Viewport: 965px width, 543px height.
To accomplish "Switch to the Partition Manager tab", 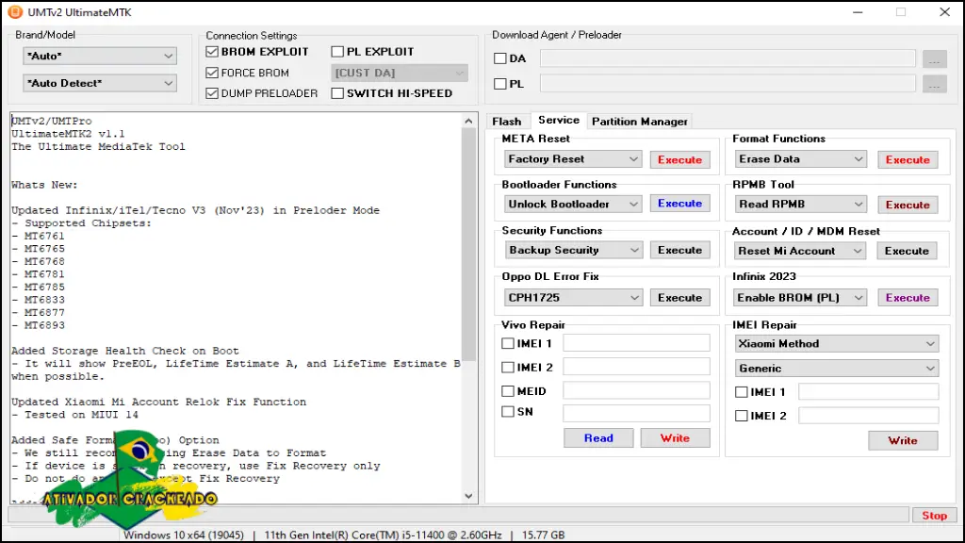I will 640,122.
